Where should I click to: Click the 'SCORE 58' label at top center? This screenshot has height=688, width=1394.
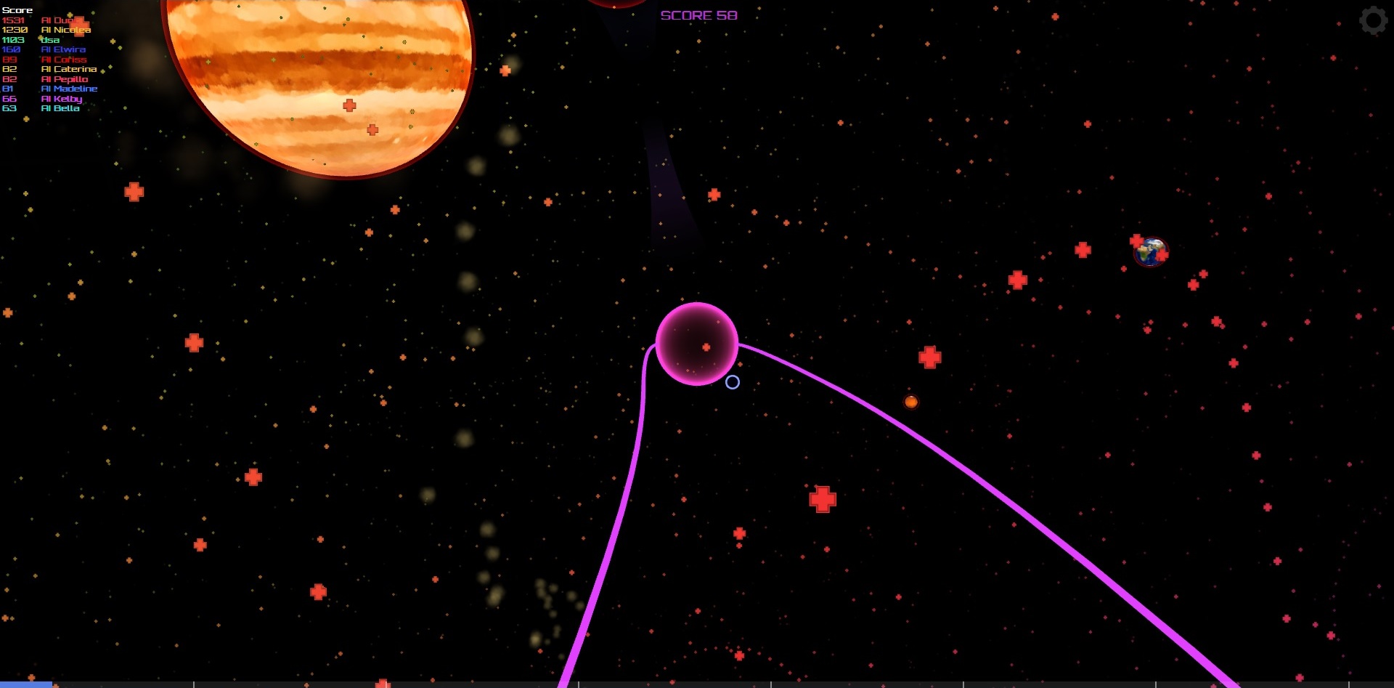point(698,15)
